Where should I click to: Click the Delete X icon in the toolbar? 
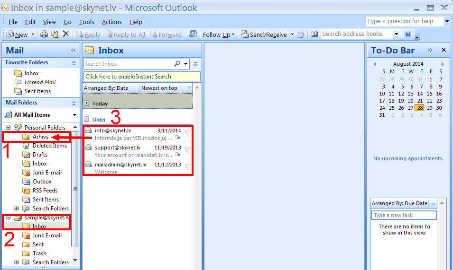pyautogui.click(x=66, y=34)
